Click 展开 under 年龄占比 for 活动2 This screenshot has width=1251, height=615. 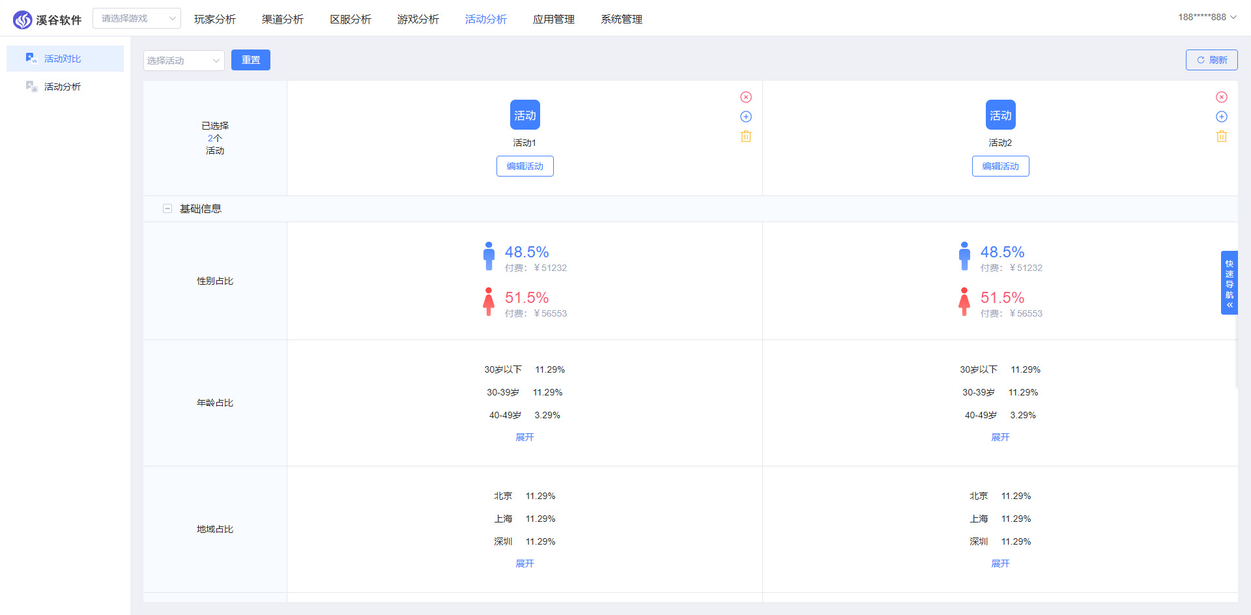point(1000,437)
